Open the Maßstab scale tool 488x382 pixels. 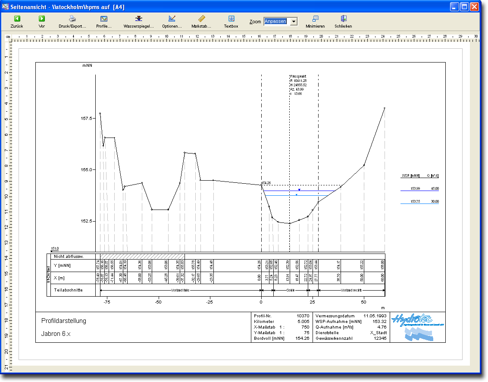click(201, 22)
